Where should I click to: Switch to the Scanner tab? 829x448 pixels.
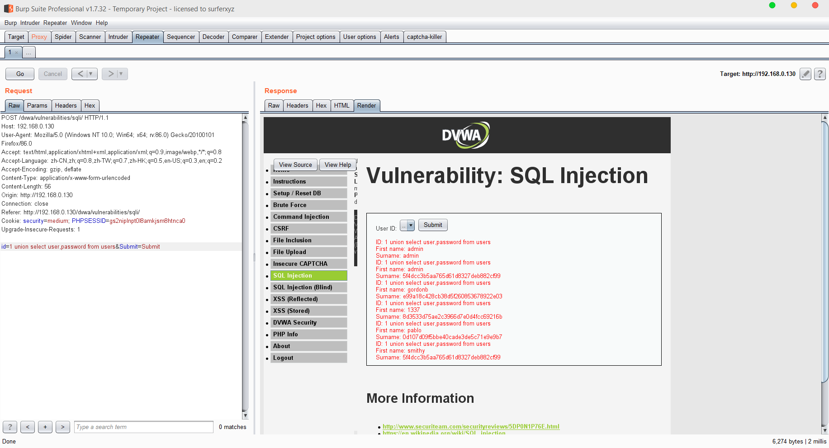[x=90, y=37]
